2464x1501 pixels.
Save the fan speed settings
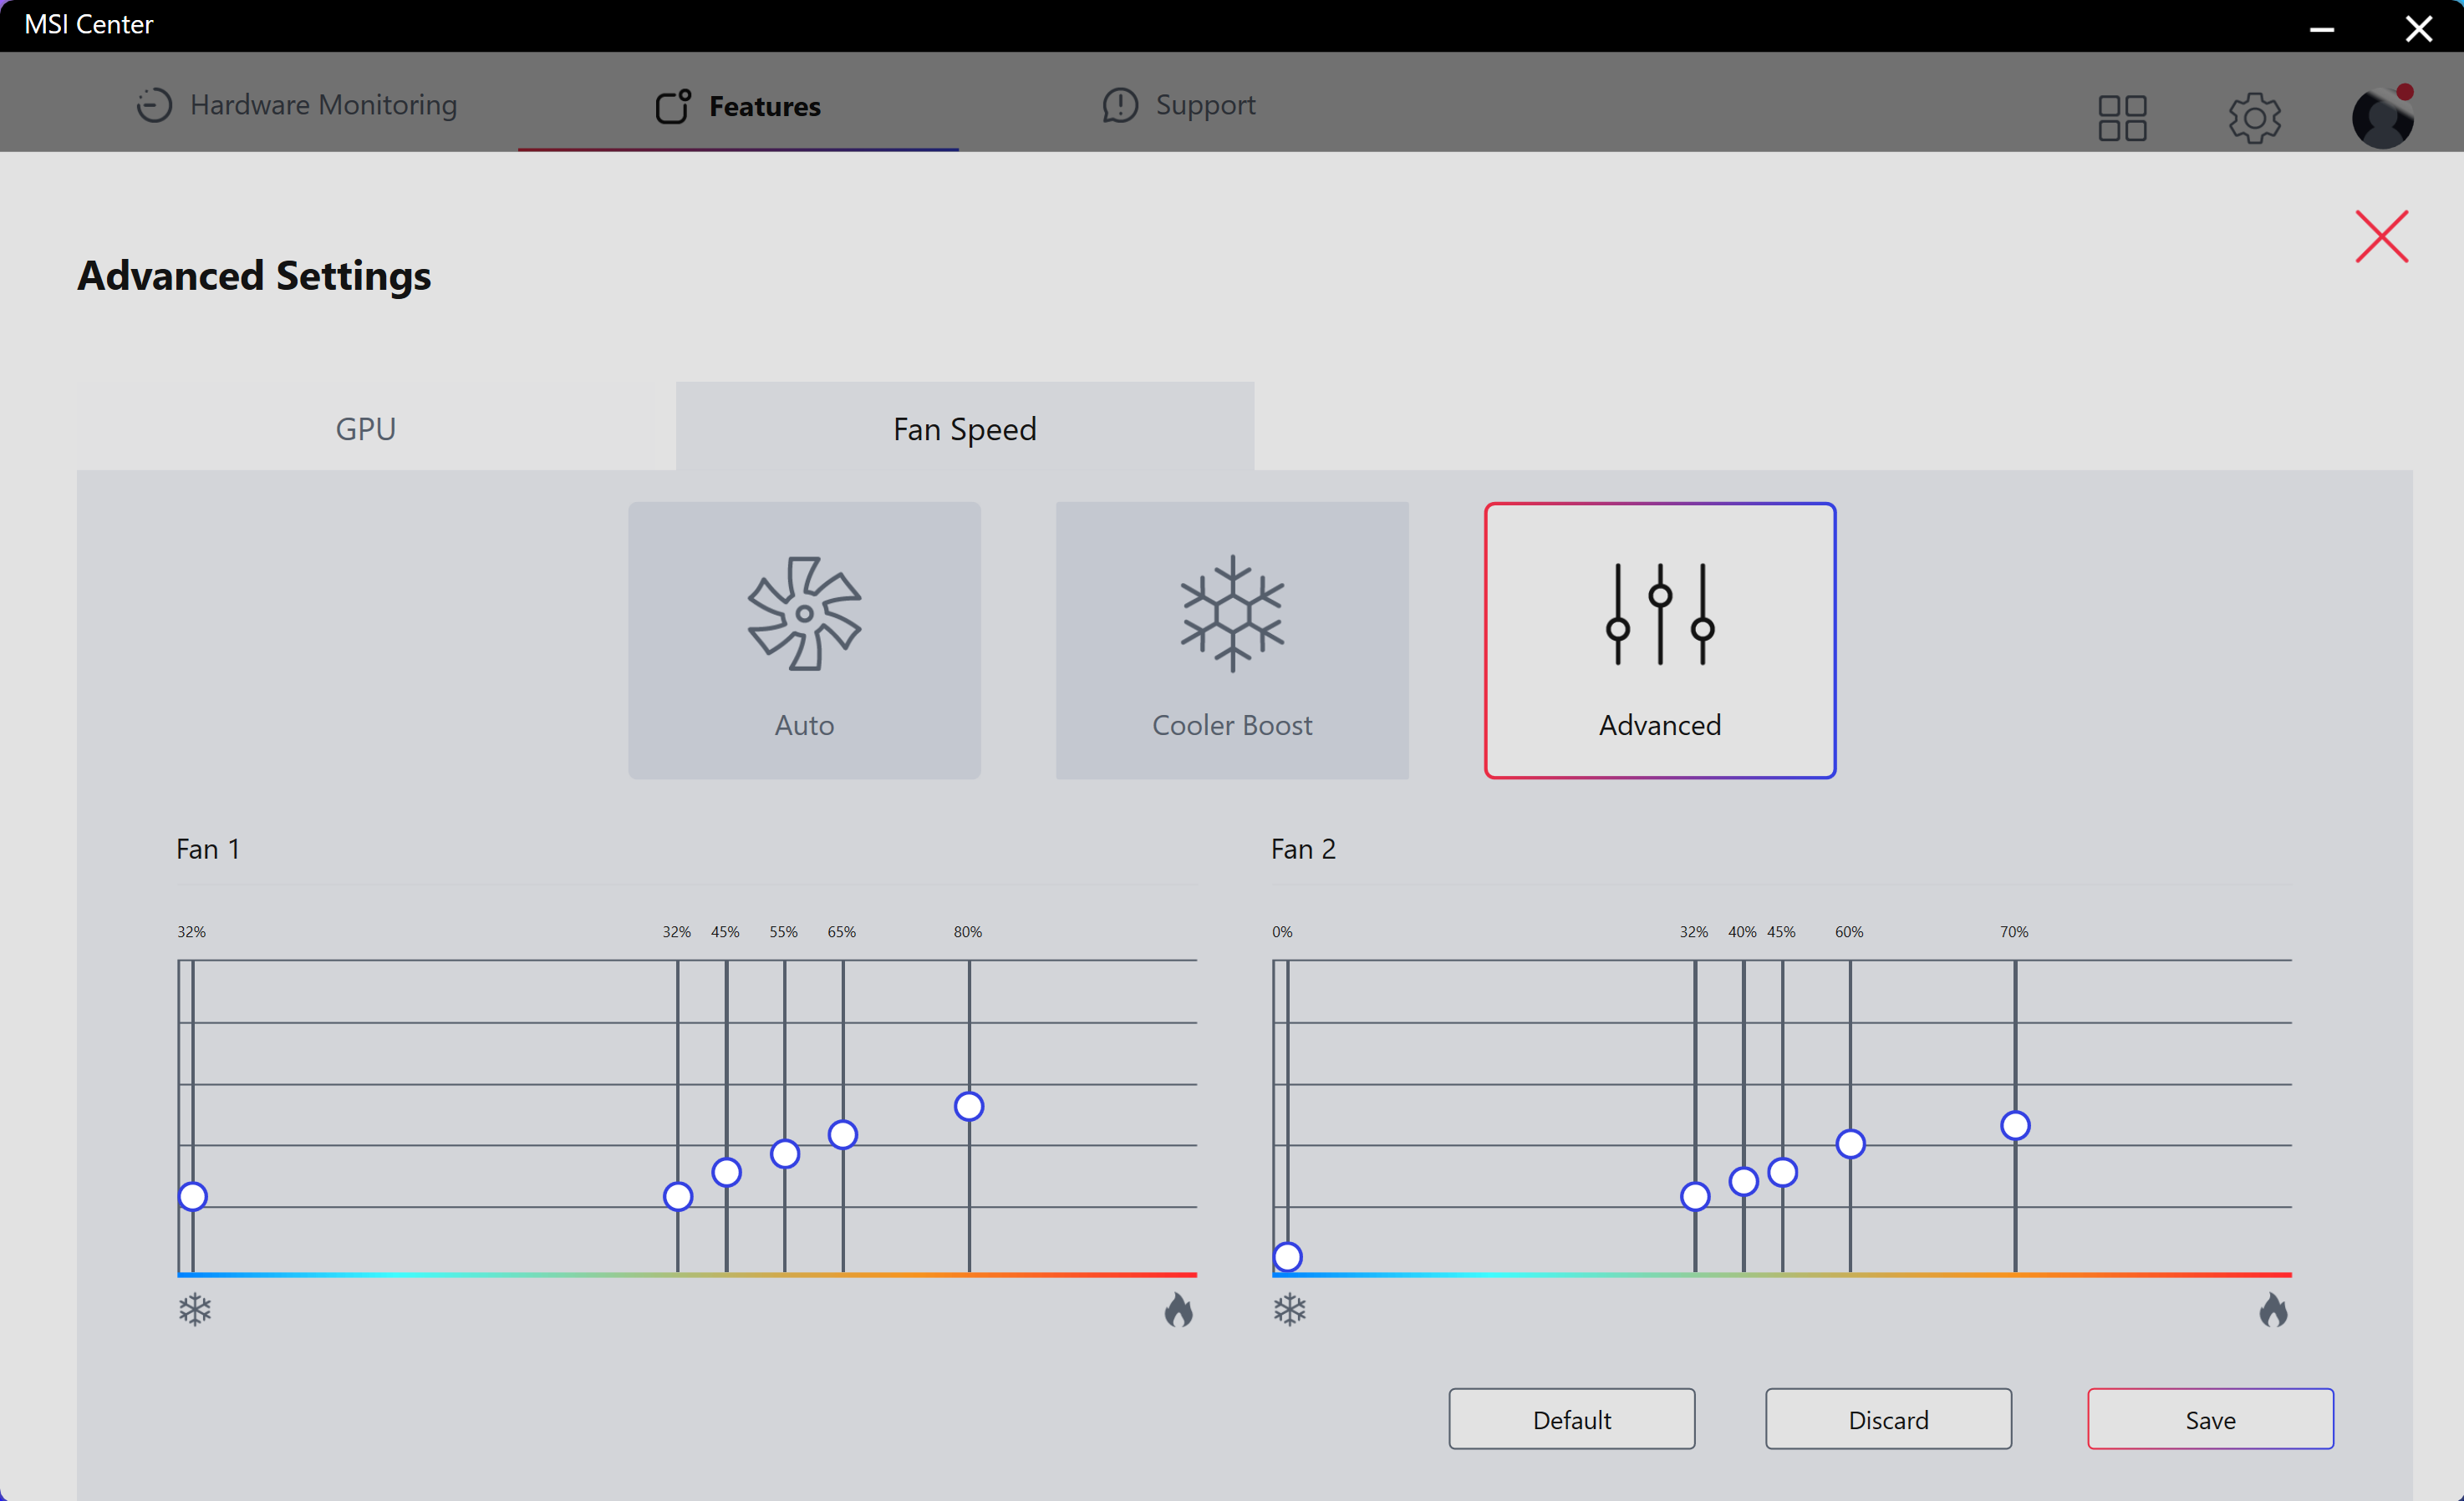click(2210, 1418)
